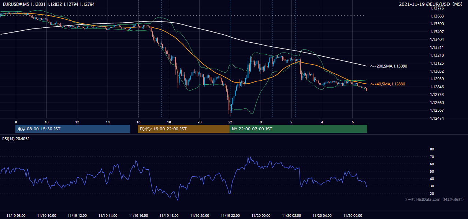Click price level 1.13032 on the axis

[x=437, y=71]
